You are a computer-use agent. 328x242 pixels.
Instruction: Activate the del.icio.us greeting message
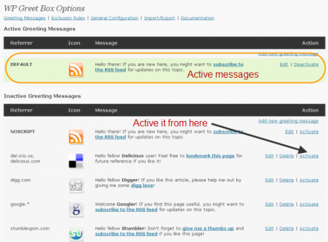(x=309, y=156)
